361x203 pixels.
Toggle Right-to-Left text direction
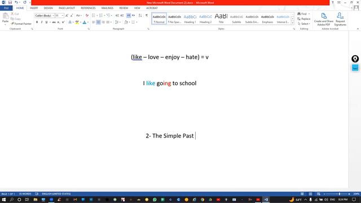134,15
